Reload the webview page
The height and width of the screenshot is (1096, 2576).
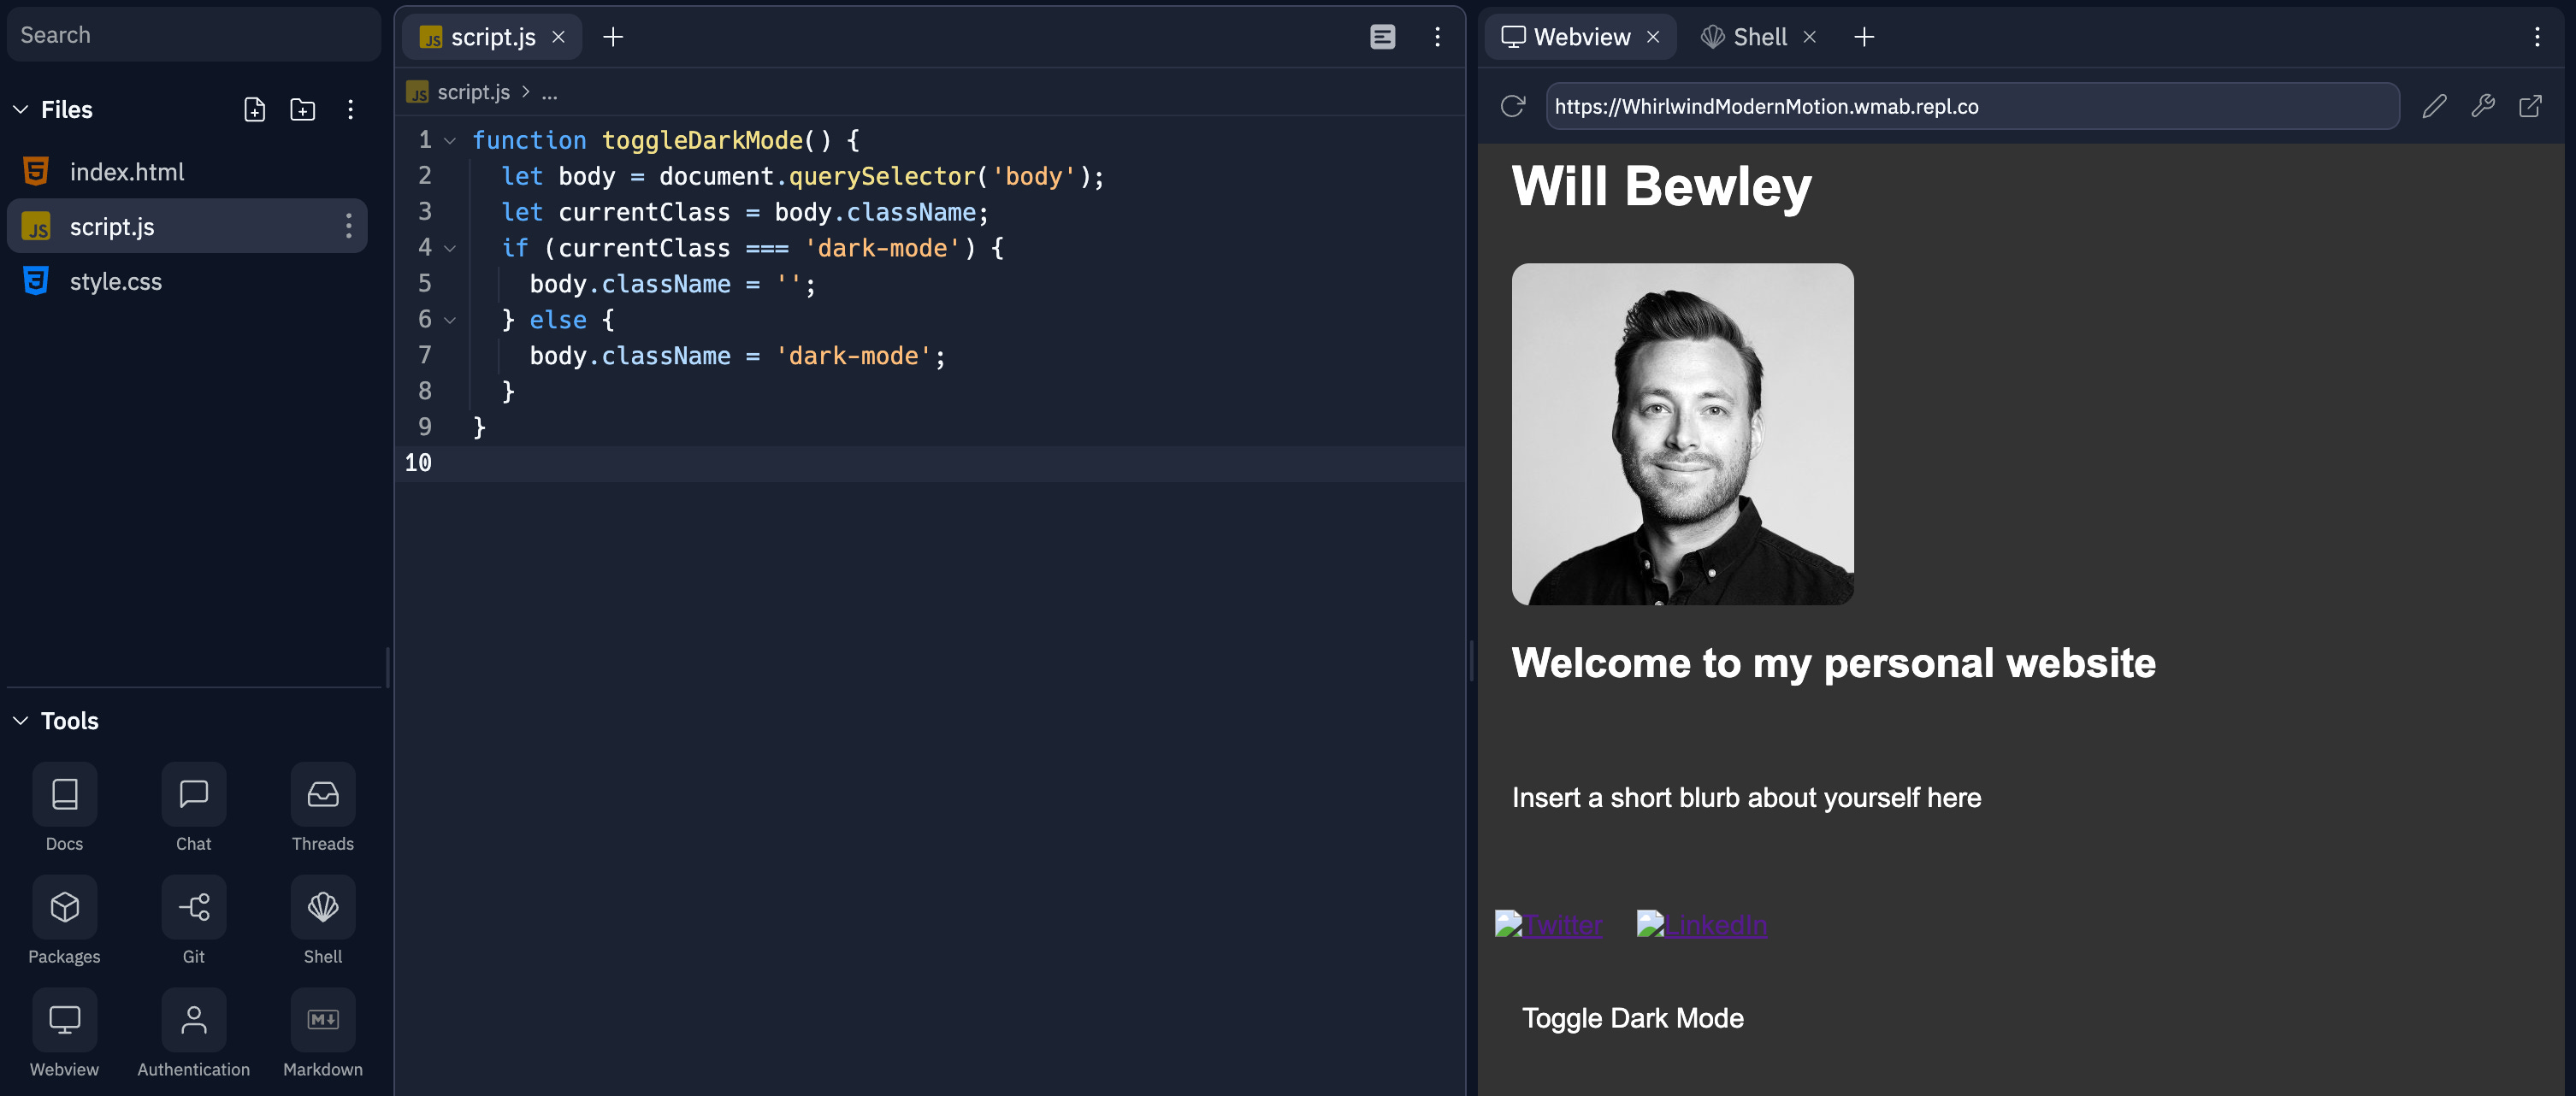pos(1512,106)
